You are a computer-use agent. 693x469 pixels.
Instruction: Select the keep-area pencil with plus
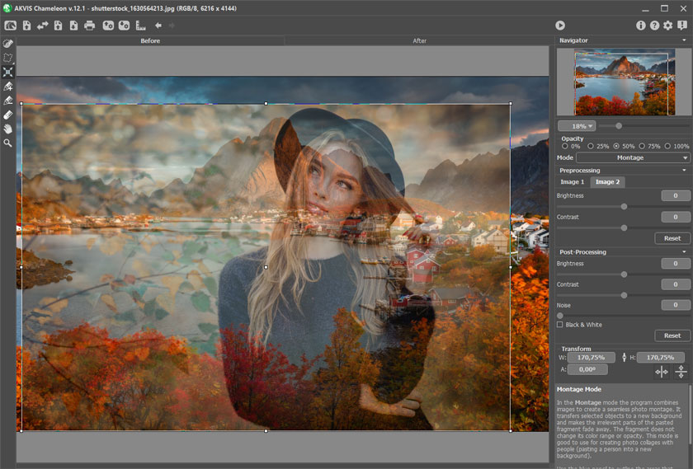click(x=8, y=87)
